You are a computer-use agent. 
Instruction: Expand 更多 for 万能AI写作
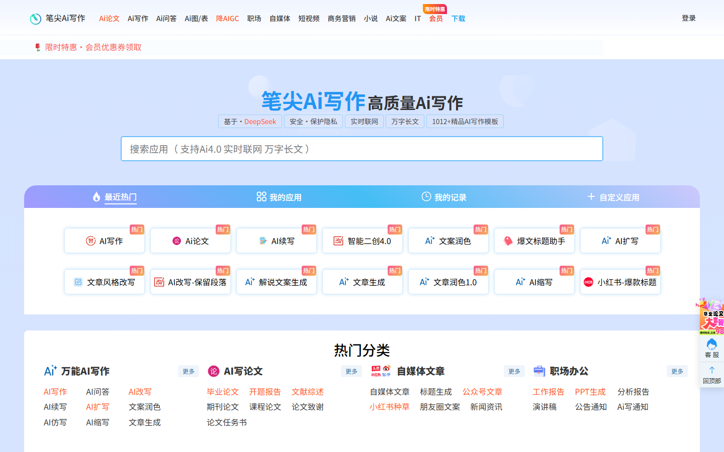pyautogui.click(x=189, y=371)
